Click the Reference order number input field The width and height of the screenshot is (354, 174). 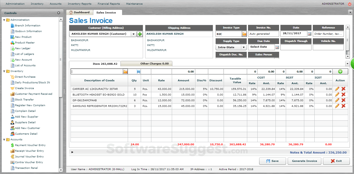pos(328,34)
